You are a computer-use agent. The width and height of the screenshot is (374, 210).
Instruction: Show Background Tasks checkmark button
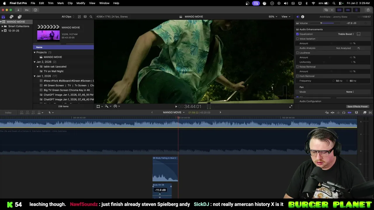(x=35, y=10)
